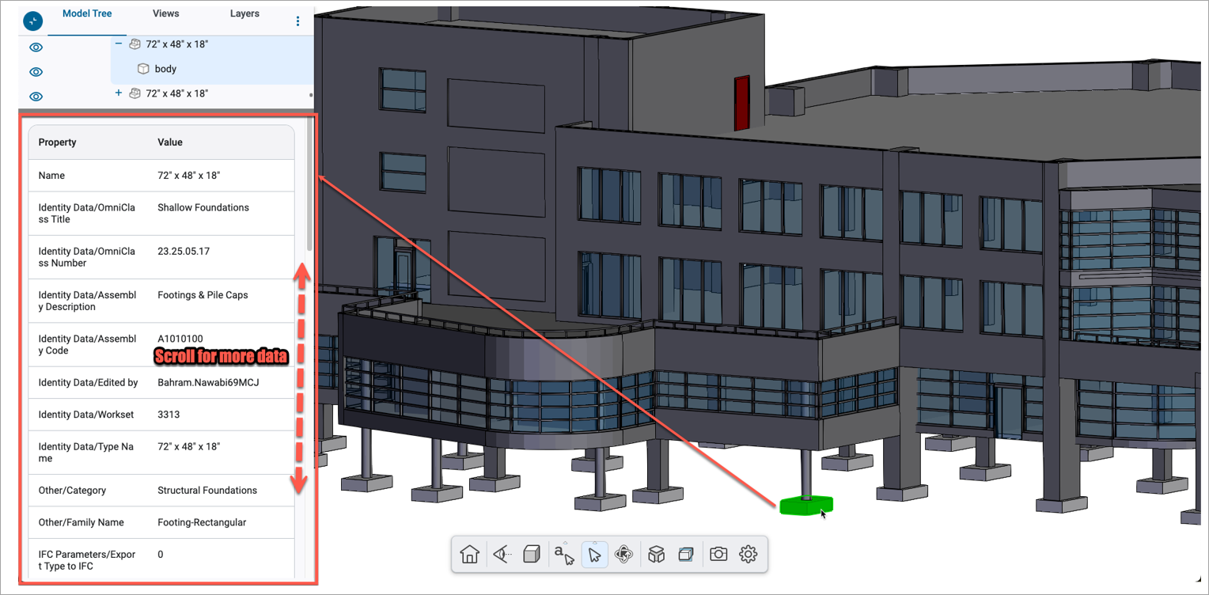Click the red door on the rooftop

coord(741,103)
